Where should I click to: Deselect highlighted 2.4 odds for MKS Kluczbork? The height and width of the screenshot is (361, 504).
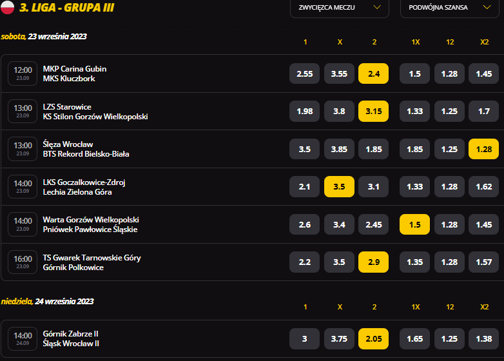coord(374,73)
